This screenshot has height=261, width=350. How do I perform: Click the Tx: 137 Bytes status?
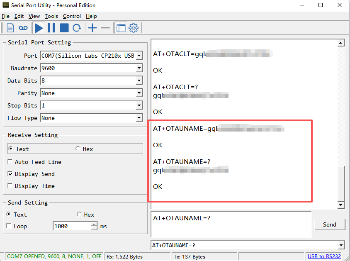(x=190, y=257)
